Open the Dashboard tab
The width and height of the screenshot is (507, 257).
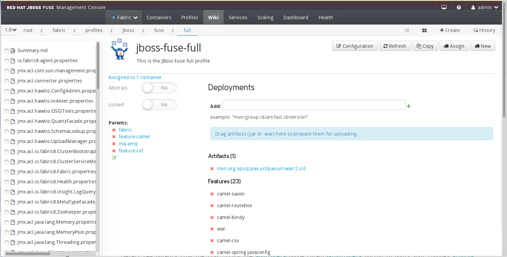pos(296,17)
